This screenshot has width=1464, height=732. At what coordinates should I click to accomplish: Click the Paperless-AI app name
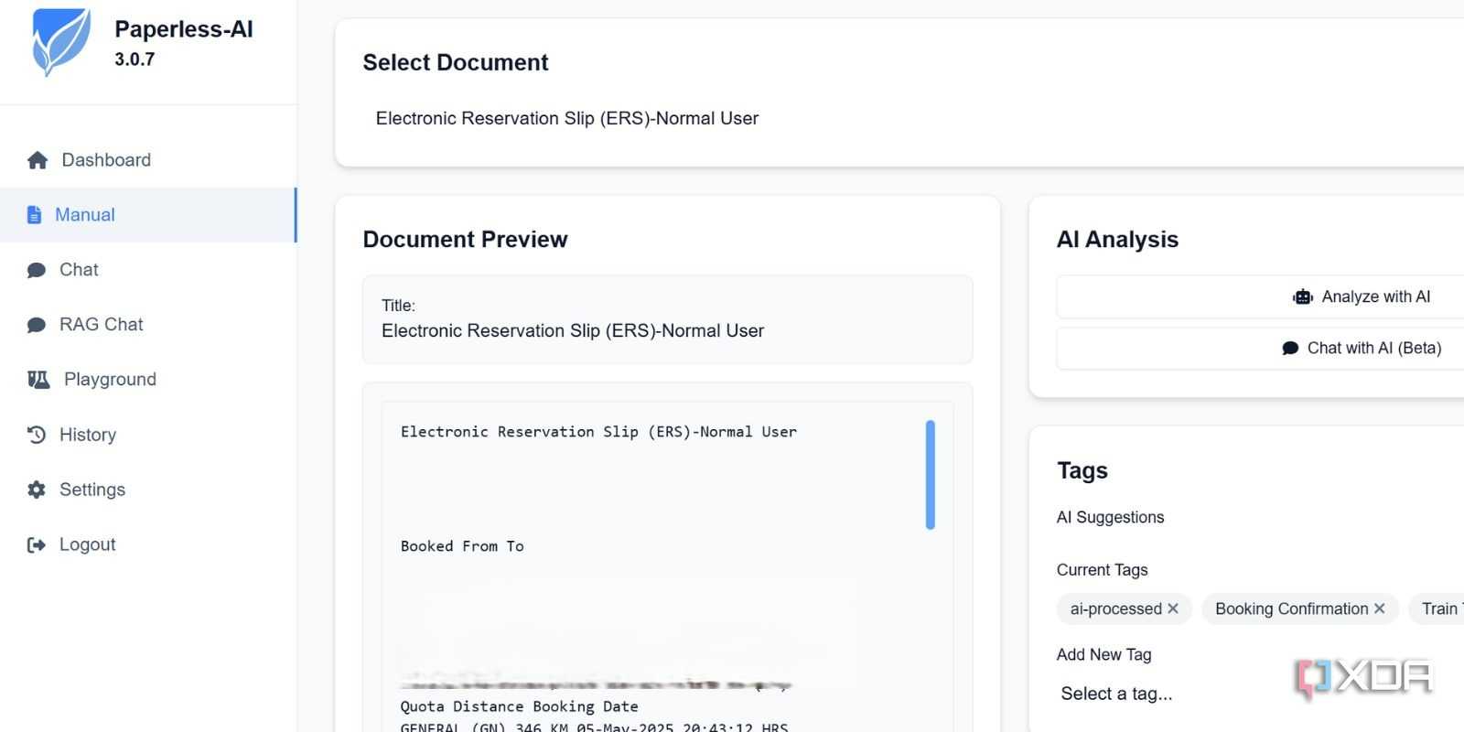pos(184,29)
